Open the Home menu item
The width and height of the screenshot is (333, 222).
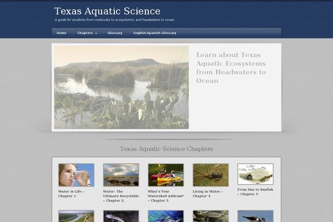pyautogui.click(x=62, y=33)
